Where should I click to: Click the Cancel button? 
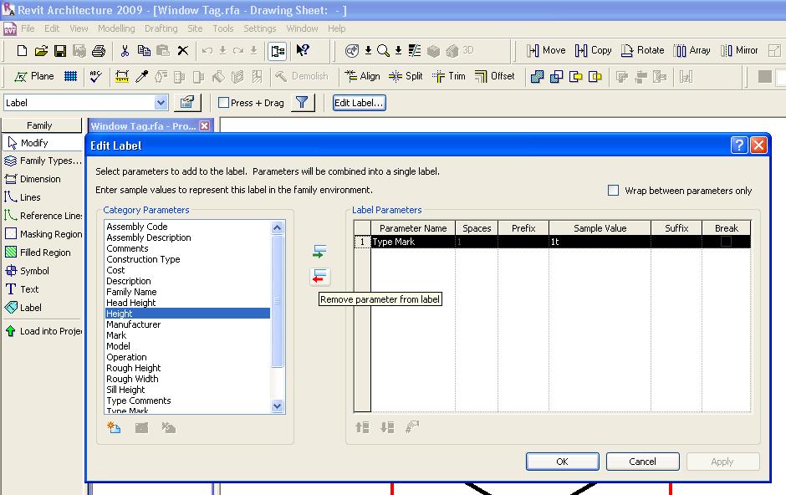[x=642, y=462]
